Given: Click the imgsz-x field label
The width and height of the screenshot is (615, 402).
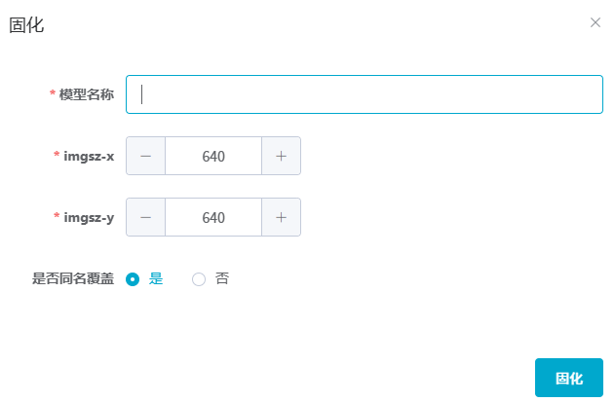Looking at the screenshot, I should click(89, 156).
